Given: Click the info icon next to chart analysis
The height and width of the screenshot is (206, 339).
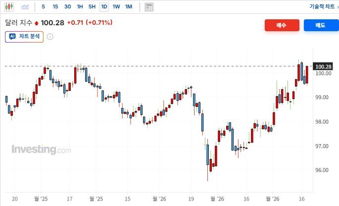Looking at the screenshot, I should pyautogui.click(x=50, y=37).
